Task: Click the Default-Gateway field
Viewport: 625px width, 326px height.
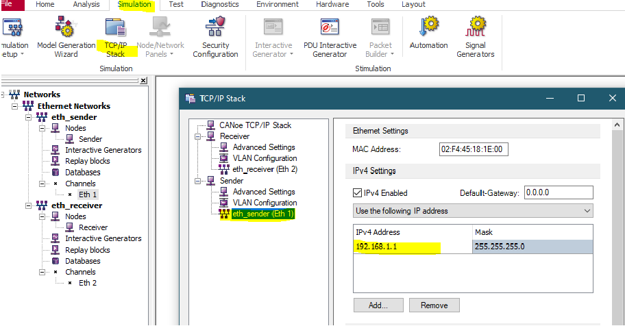Action: coord(559,192)
